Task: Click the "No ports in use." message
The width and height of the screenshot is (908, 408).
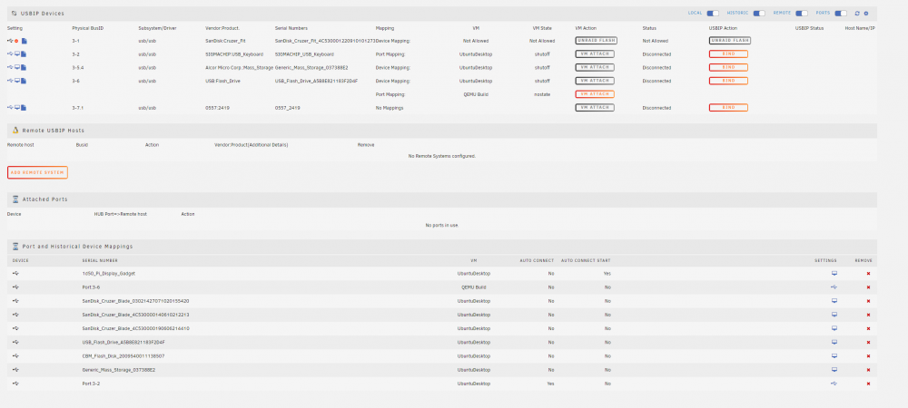Action: 442,226
